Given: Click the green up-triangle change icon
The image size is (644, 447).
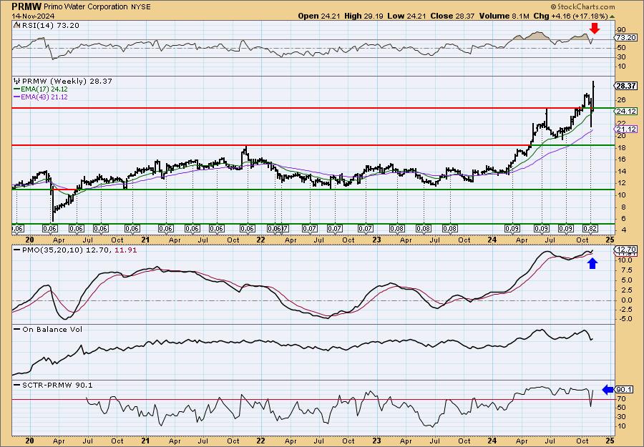Looking at the screenshot, I should [612, 16].
